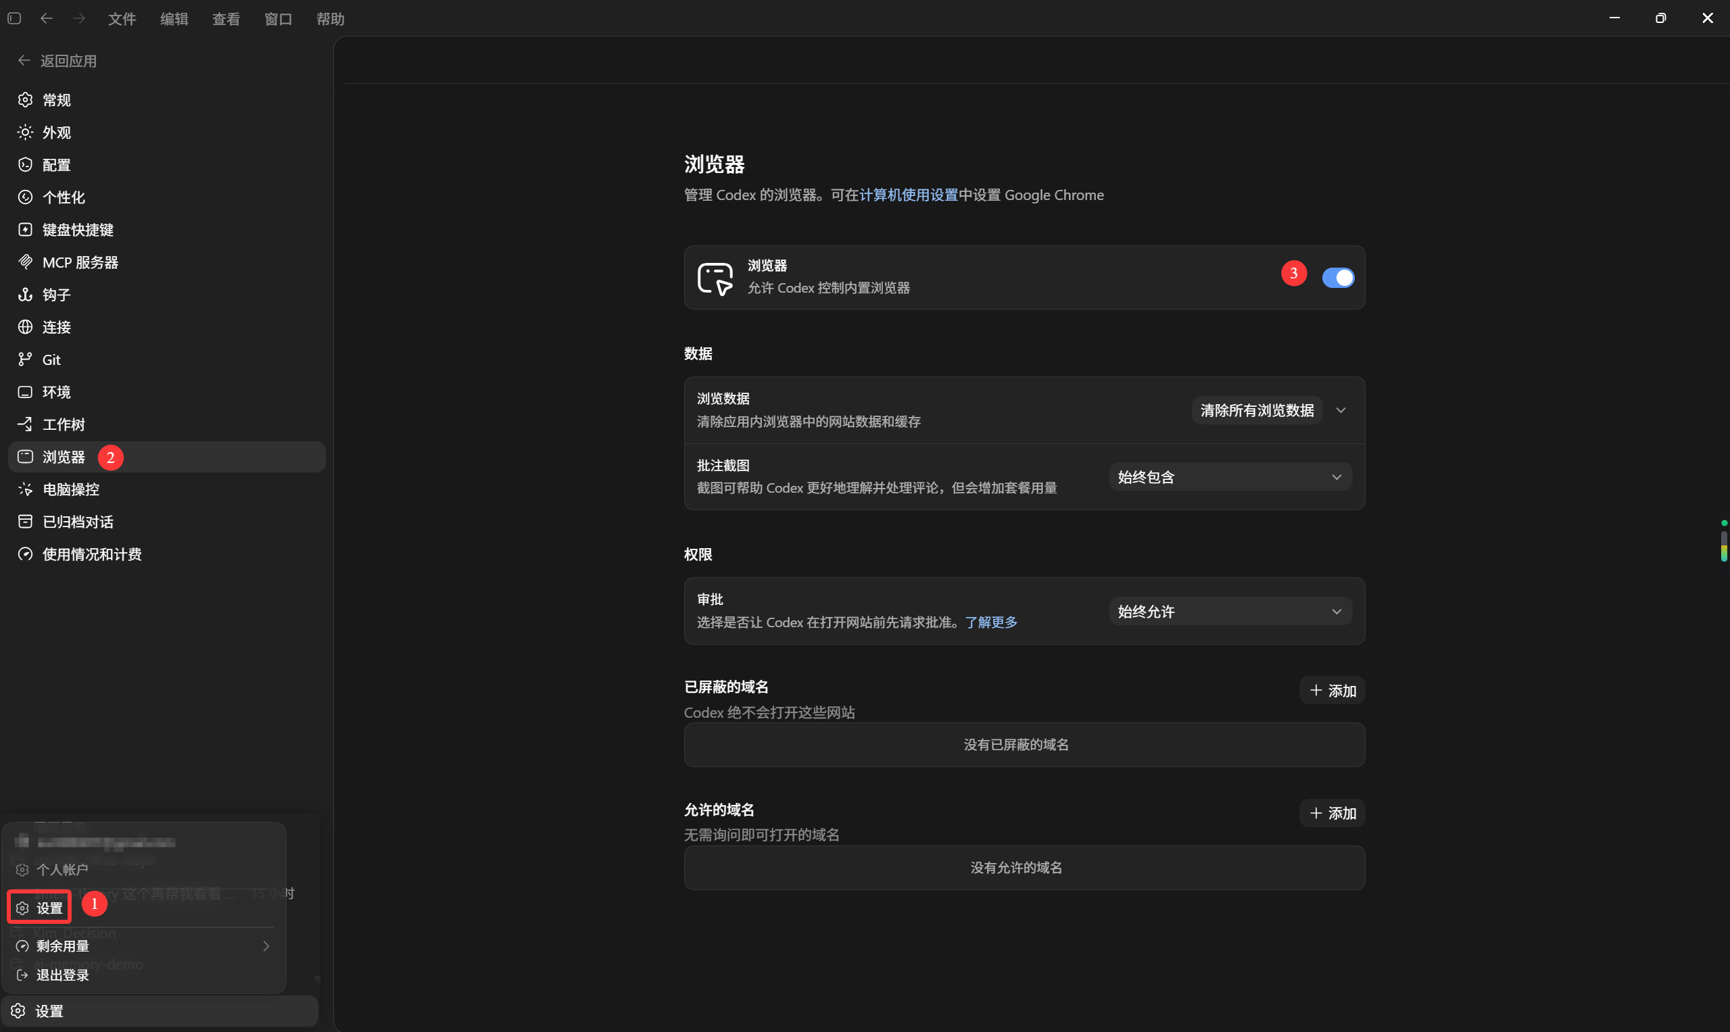The height and width of the screenshot is (1032, 1730).
Task: Click the 没有已屏蔽的域名 empty list box
Action: tap(1024, 745)
